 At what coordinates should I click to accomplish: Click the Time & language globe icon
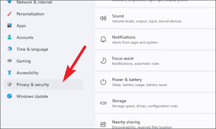click(x=9, y=49)
